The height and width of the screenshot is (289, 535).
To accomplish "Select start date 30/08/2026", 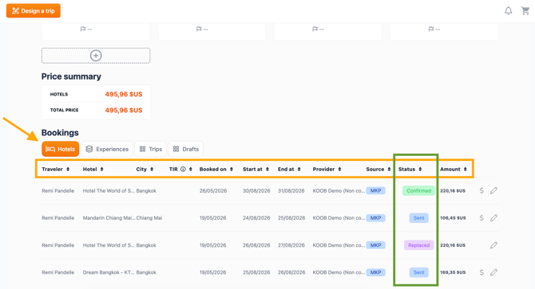I will [256, 191].
